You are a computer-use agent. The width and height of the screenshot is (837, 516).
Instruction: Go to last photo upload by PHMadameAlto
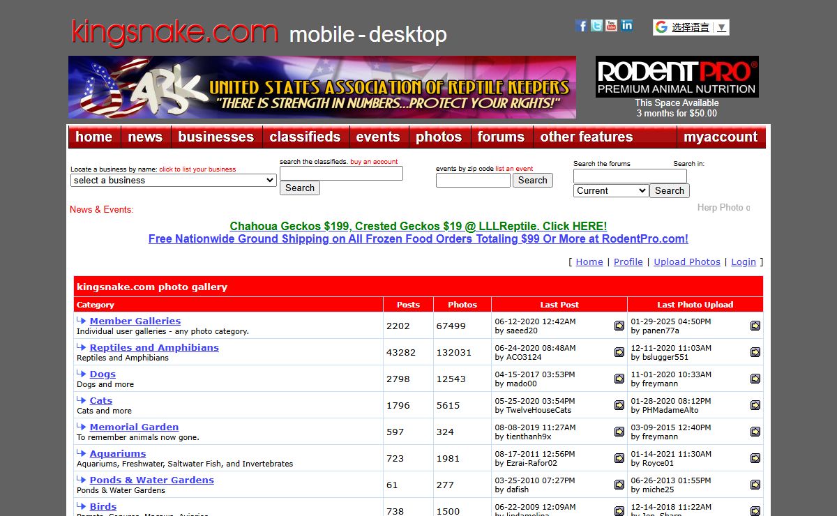[755, 405]
